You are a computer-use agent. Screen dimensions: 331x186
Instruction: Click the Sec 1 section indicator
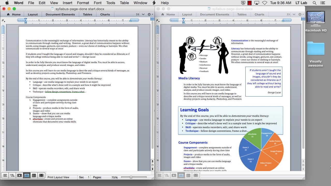(84, 177)
